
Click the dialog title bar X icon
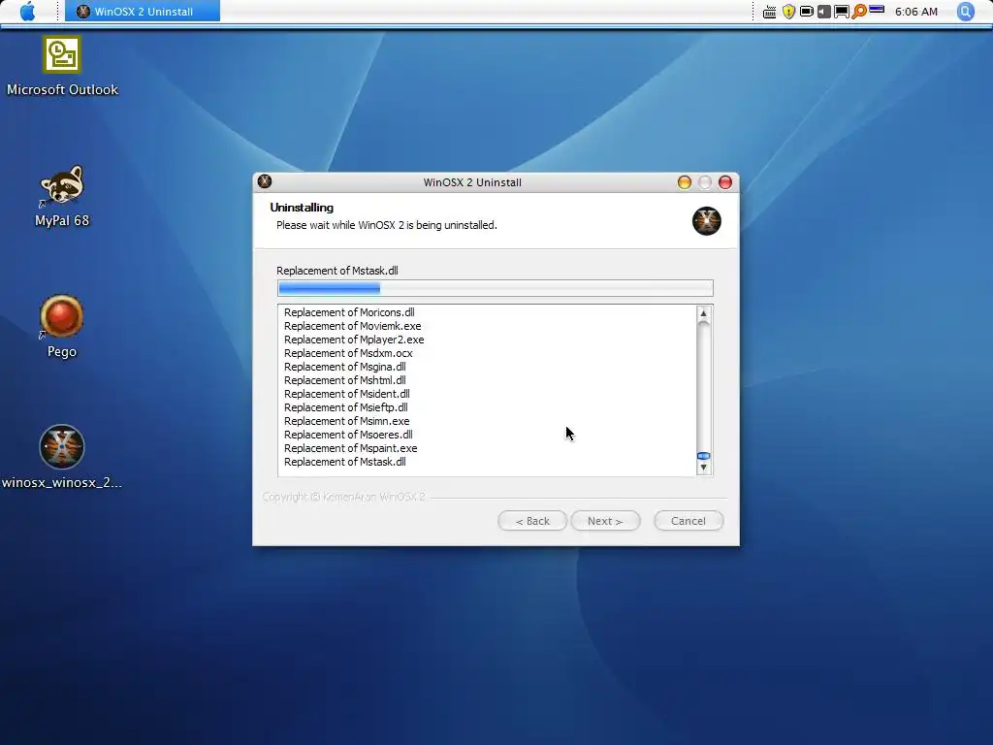pyautogui.click(x=265, y=181)
